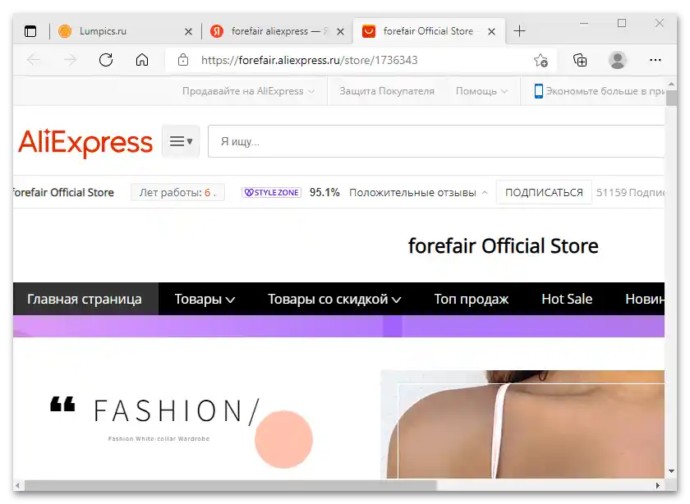The width and height of the screenshot is (690, 504).
Task: Expand the 'Помощь' dropdown
Action: [x=481, y=91]
